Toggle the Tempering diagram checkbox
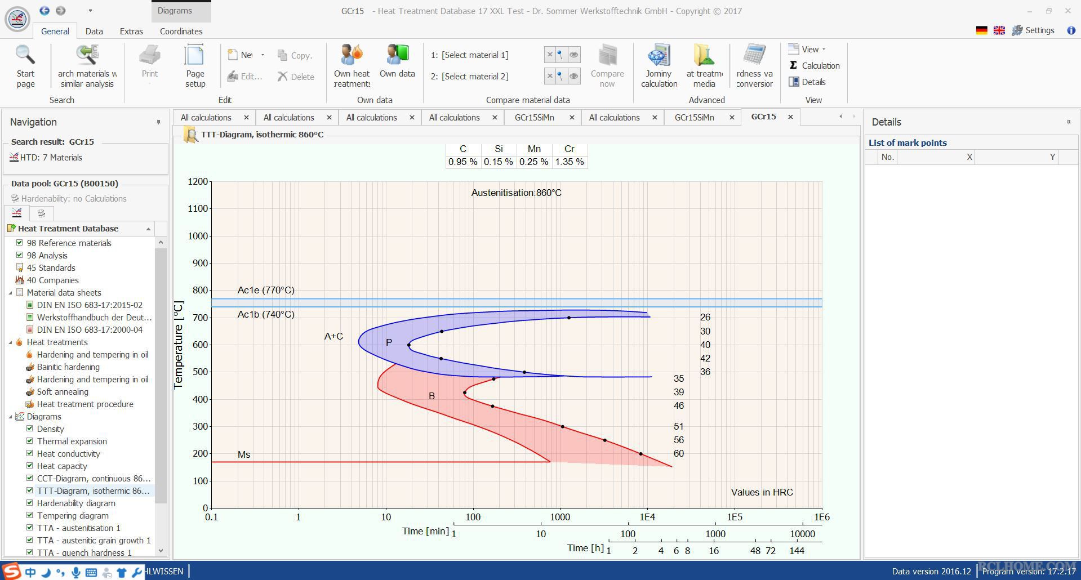The width and height of the screenshot is (1081, 580). click(x=30, y=515)
